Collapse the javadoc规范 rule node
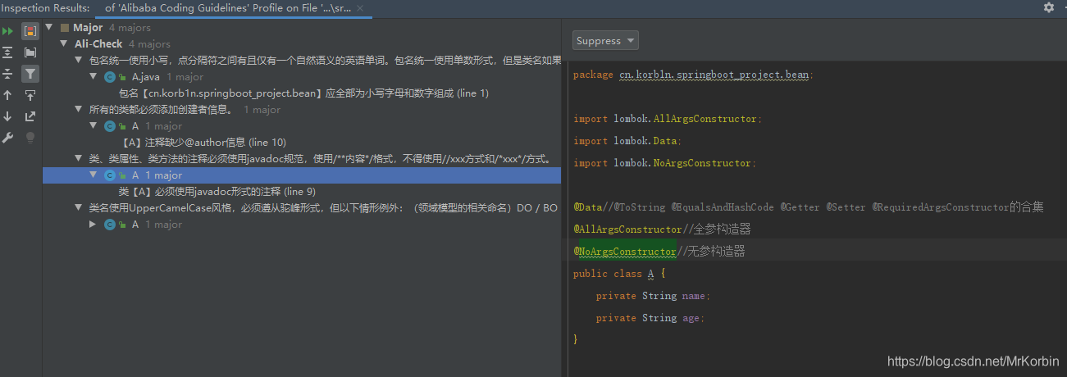 [x=78, y=159]
